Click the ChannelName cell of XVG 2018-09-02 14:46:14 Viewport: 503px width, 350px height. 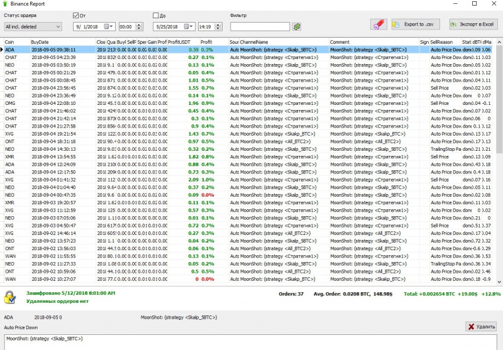point(284,233)
